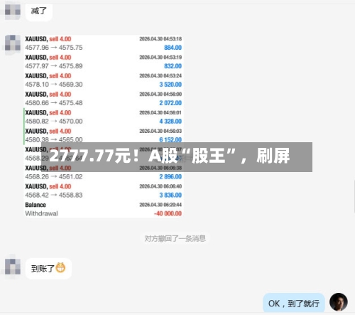Open the XAUUSD trade history image
This screenshot has width=355, height=315.
[x=104, y=127]
